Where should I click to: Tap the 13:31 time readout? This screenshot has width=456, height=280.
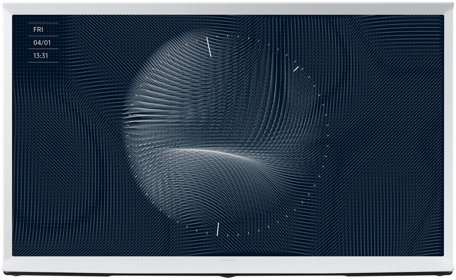41,56
